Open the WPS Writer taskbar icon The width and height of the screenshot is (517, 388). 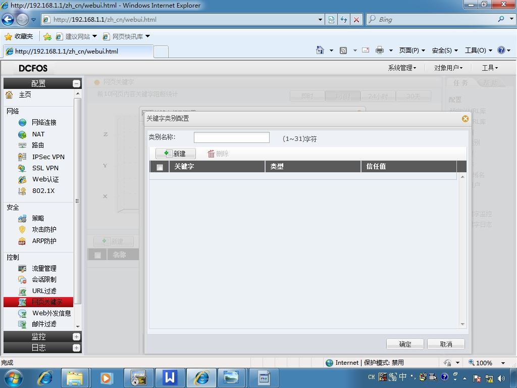tap(170, 378)
